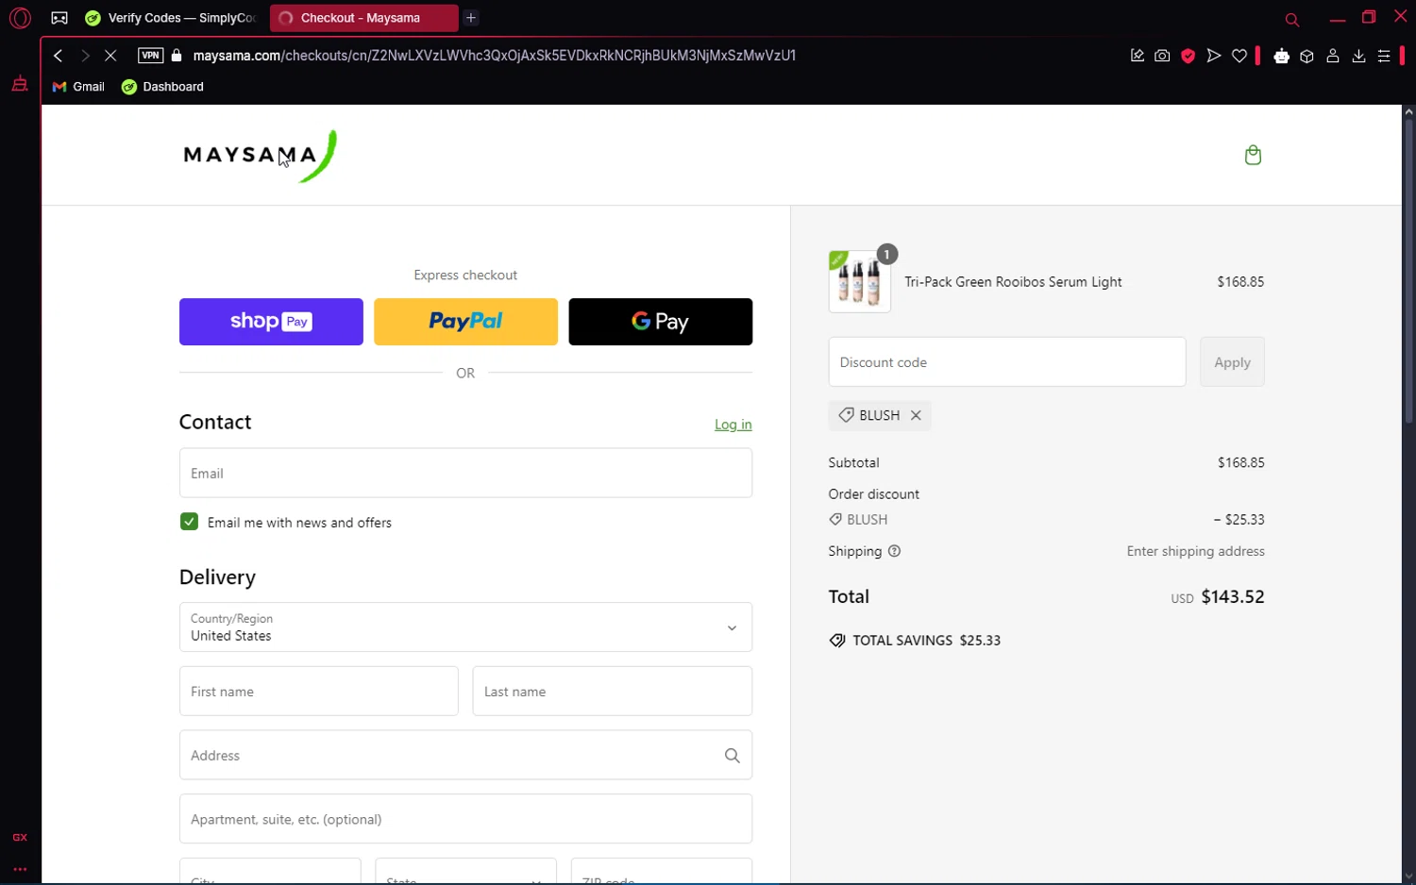Open GX Control in the sidebar

pyautogui.click(x=20, y=837)
